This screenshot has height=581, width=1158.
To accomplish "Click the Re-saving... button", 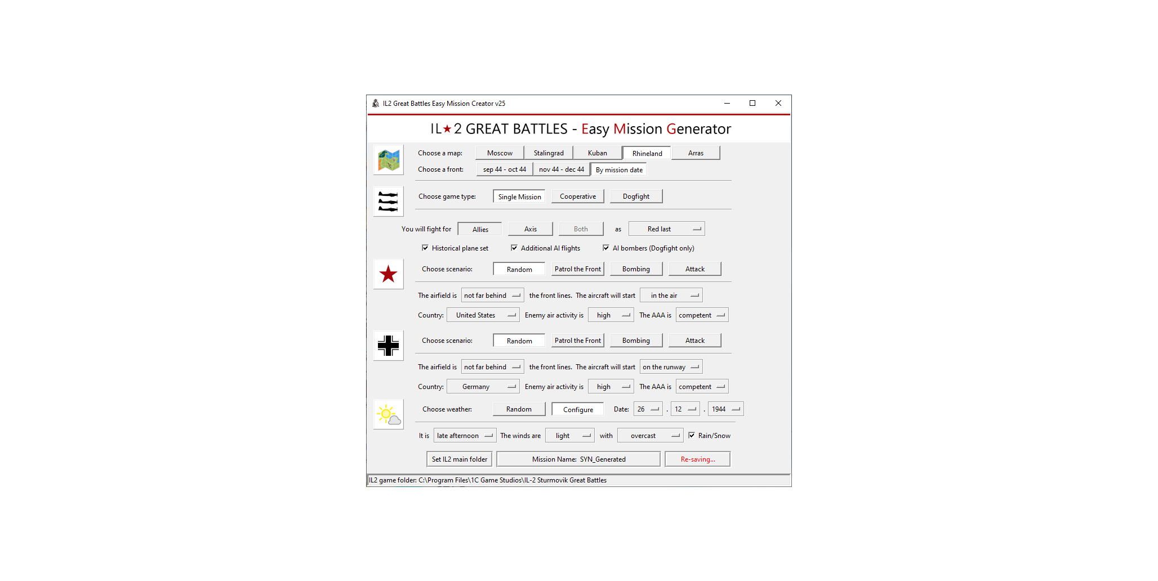I will point(698,459).
